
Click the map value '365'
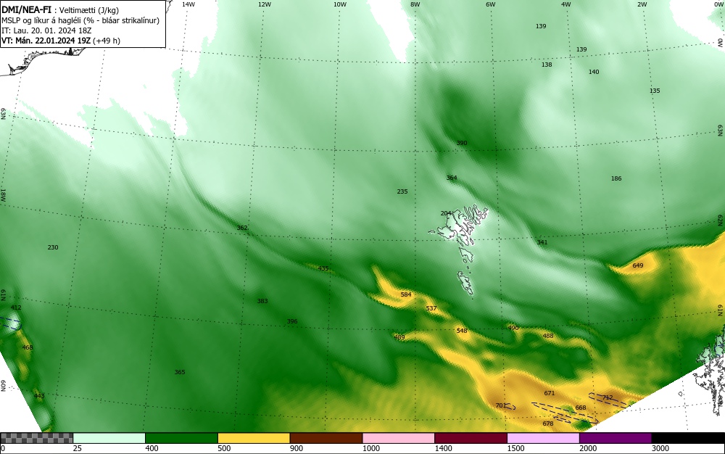click(180, 372)
